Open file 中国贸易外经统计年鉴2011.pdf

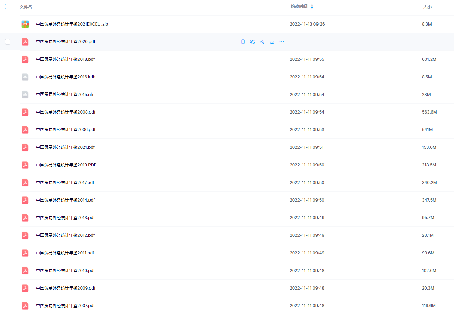tap(65, 253)
